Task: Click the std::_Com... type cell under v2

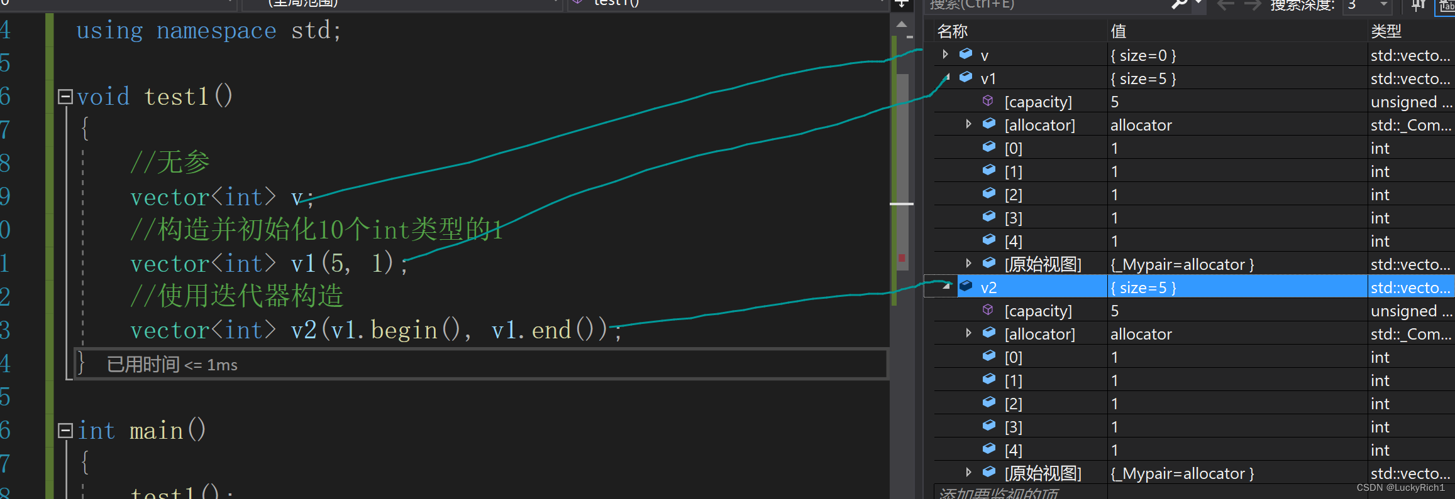Action: (x=1411, y=334)
